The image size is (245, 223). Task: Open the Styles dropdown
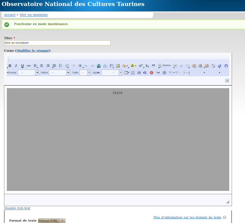coord(112,73)
